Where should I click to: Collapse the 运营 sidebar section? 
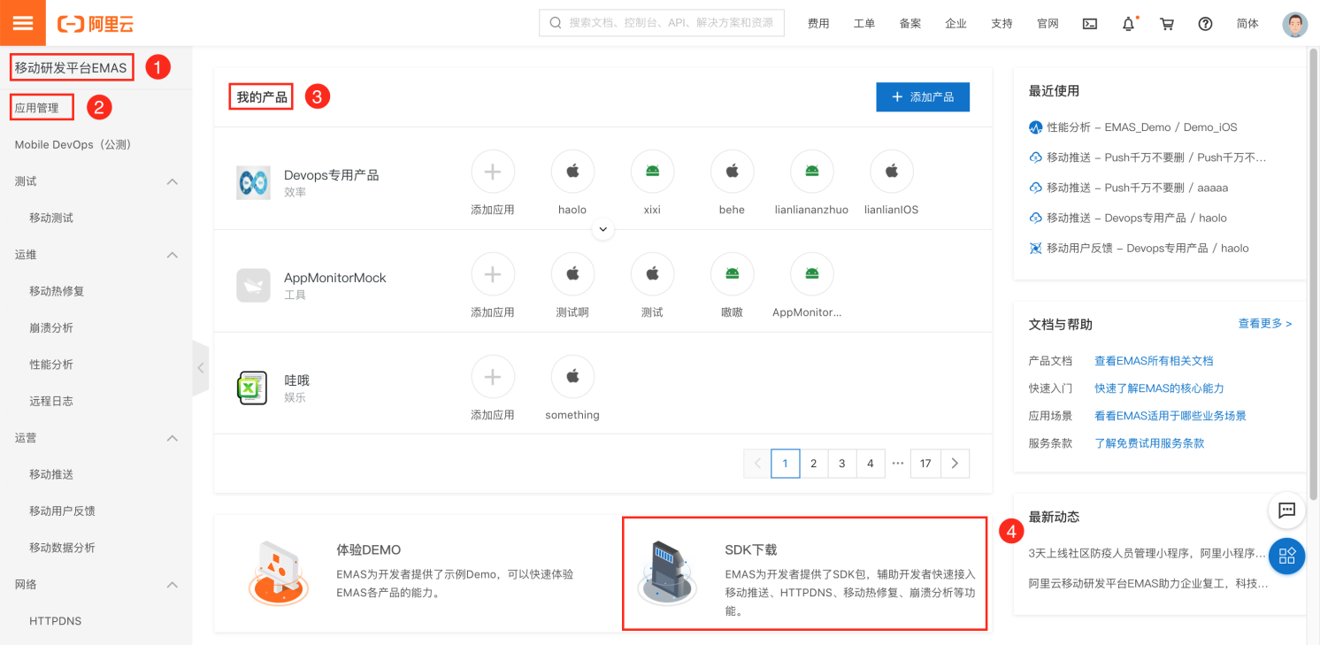(x=173, y=438)
